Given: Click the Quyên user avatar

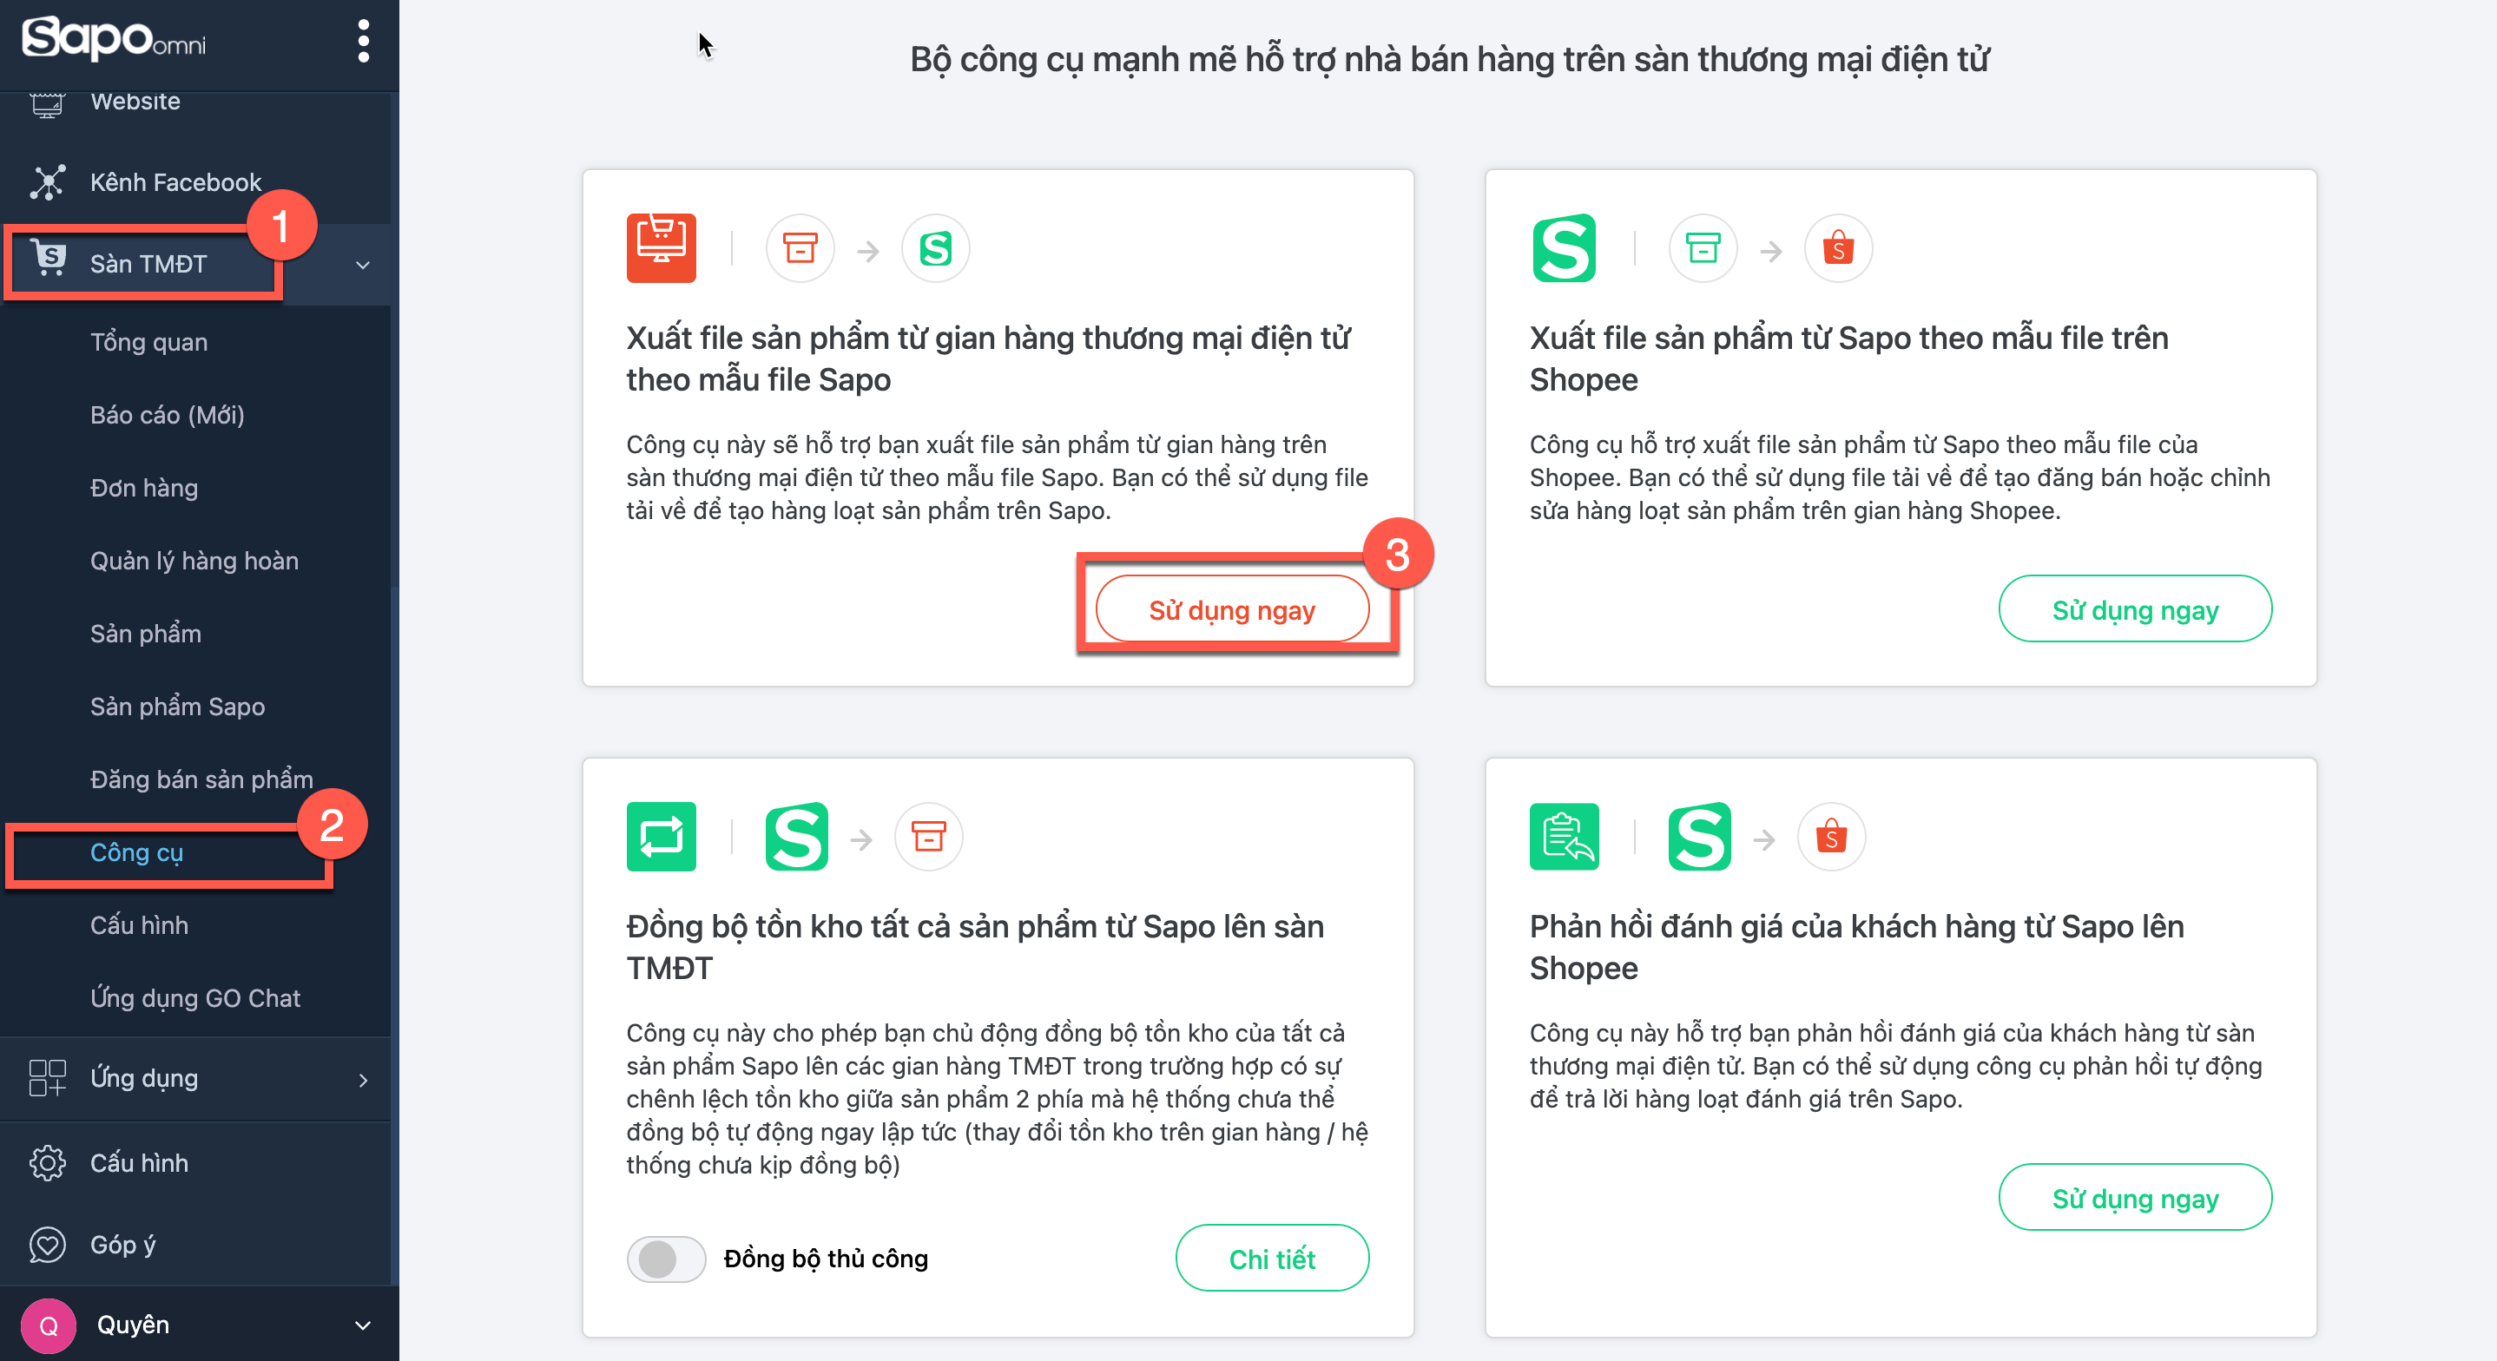Looking at the screenshot, I should click(49, 1325).
